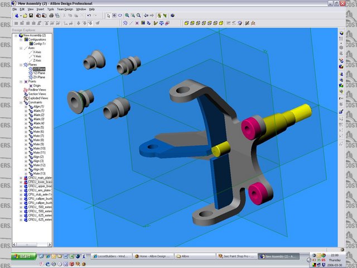Click the Windows Start button
Image resolution: width=357 pixels, height=268 pixels.
pos(23,256)
